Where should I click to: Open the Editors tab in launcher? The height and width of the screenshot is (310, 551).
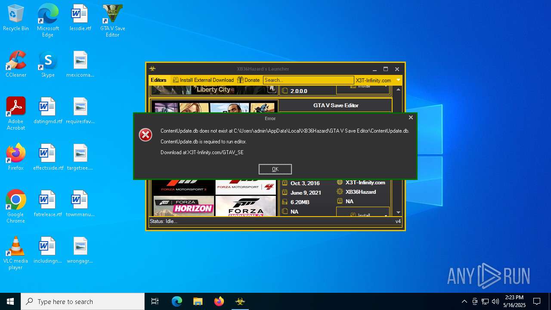pyautogui.click(x=158, y=80)
